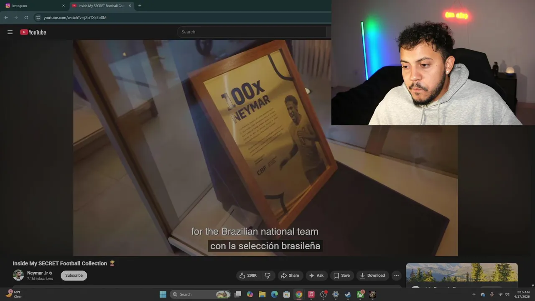Viewport: 535px width, 301px height.
Task: Click the Chrome taskbar icon
Action: click(x=299, y=294)
